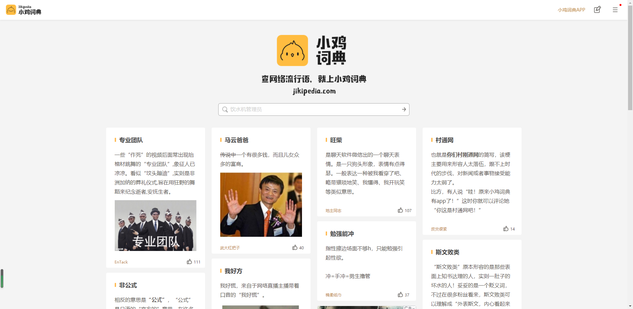This screenshot has width=633, height=309.
Task: Click the 冲=手冲 explanation line
Action: [x=348, y=276]
